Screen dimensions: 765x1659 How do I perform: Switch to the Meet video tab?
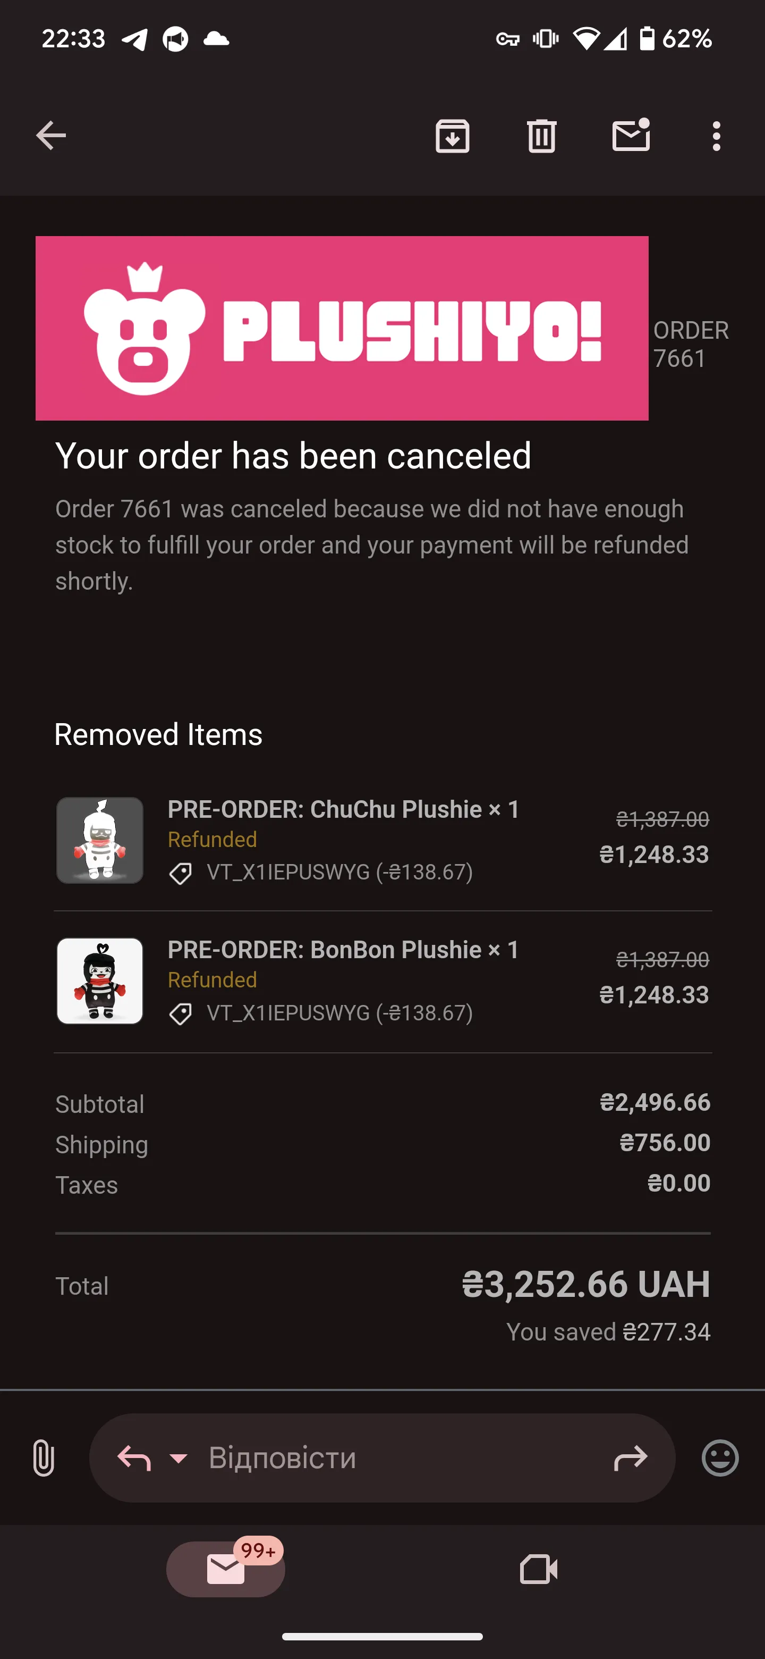click(539, 1569)
